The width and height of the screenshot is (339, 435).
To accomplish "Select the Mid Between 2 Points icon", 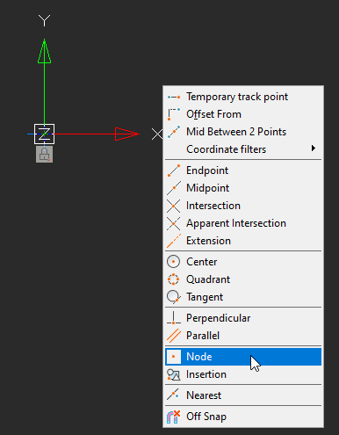I will [x=174, y=132].
